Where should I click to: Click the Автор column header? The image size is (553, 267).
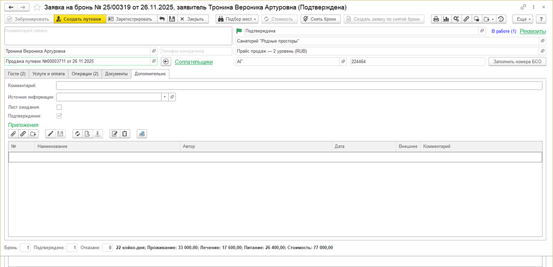[256, 146]
